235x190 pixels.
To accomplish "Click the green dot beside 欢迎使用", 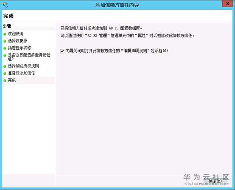I will 5,34.
